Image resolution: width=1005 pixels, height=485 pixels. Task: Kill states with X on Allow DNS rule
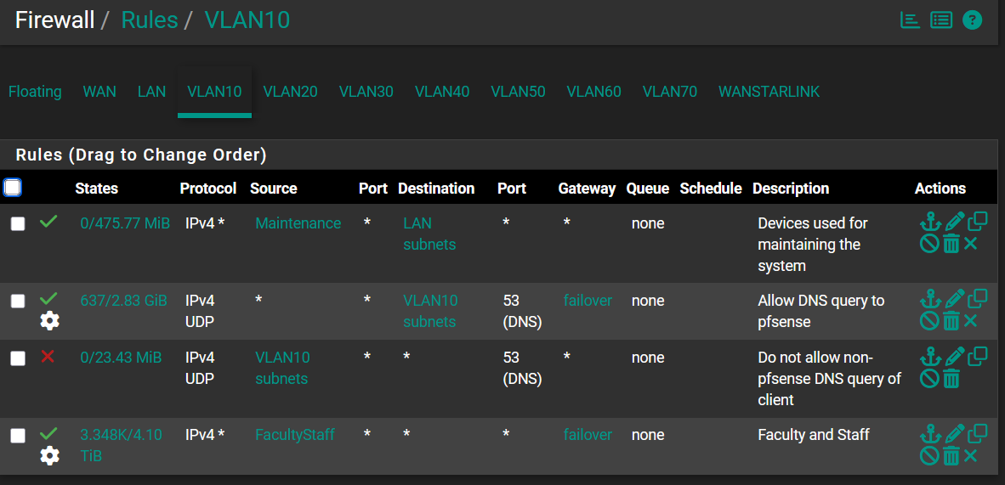(x=970, y=320)
